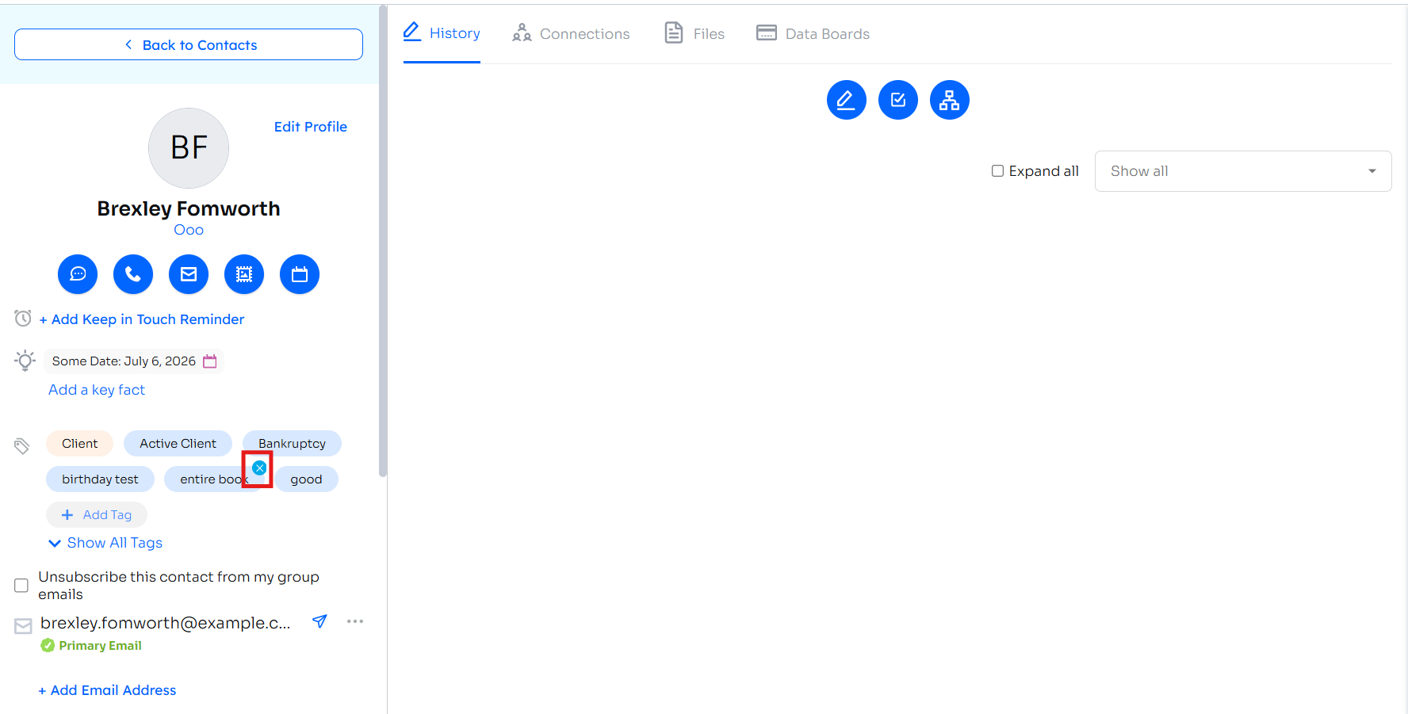Open email options three-dot menu
The height and width of the screenshot is (714, 1408).
point(355,621)
